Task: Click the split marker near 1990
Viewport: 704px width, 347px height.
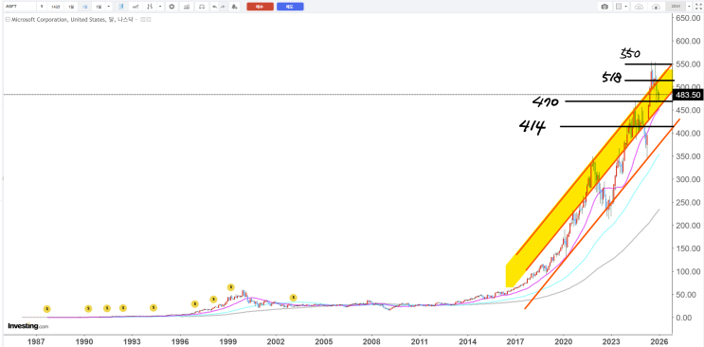Action: pos(88,308)
